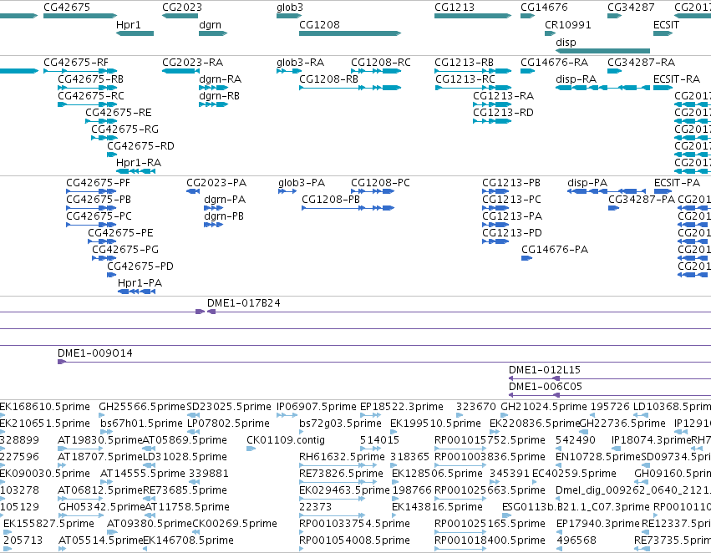Screen dimensions: 711x553
Task: Select the CK01109.contig label
Action: (286, 440)
